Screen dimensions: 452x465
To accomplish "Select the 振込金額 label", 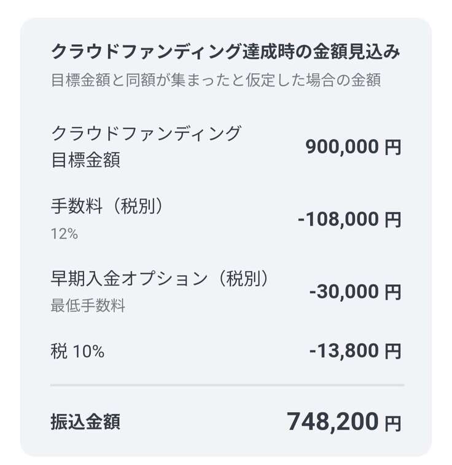I will (x=85, y=422).
